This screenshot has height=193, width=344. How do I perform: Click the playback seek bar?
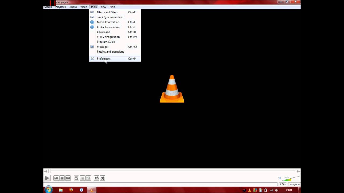tap(172, 171)
